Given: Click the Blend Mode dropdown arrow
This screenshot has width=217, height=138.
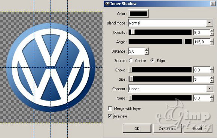Looking at the screenshot, I should pyautogui.click(x=210, y=23).
